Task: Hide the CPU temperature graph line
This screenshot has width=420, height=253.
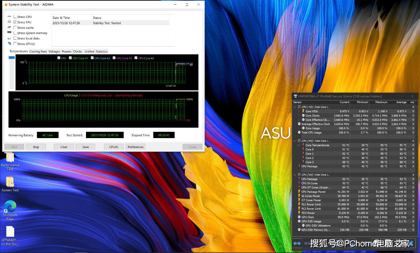Action: [x=59, y=58]
